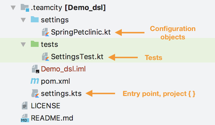Click the LICENSE text file icon
215x125 pixels.
[25, 105]
